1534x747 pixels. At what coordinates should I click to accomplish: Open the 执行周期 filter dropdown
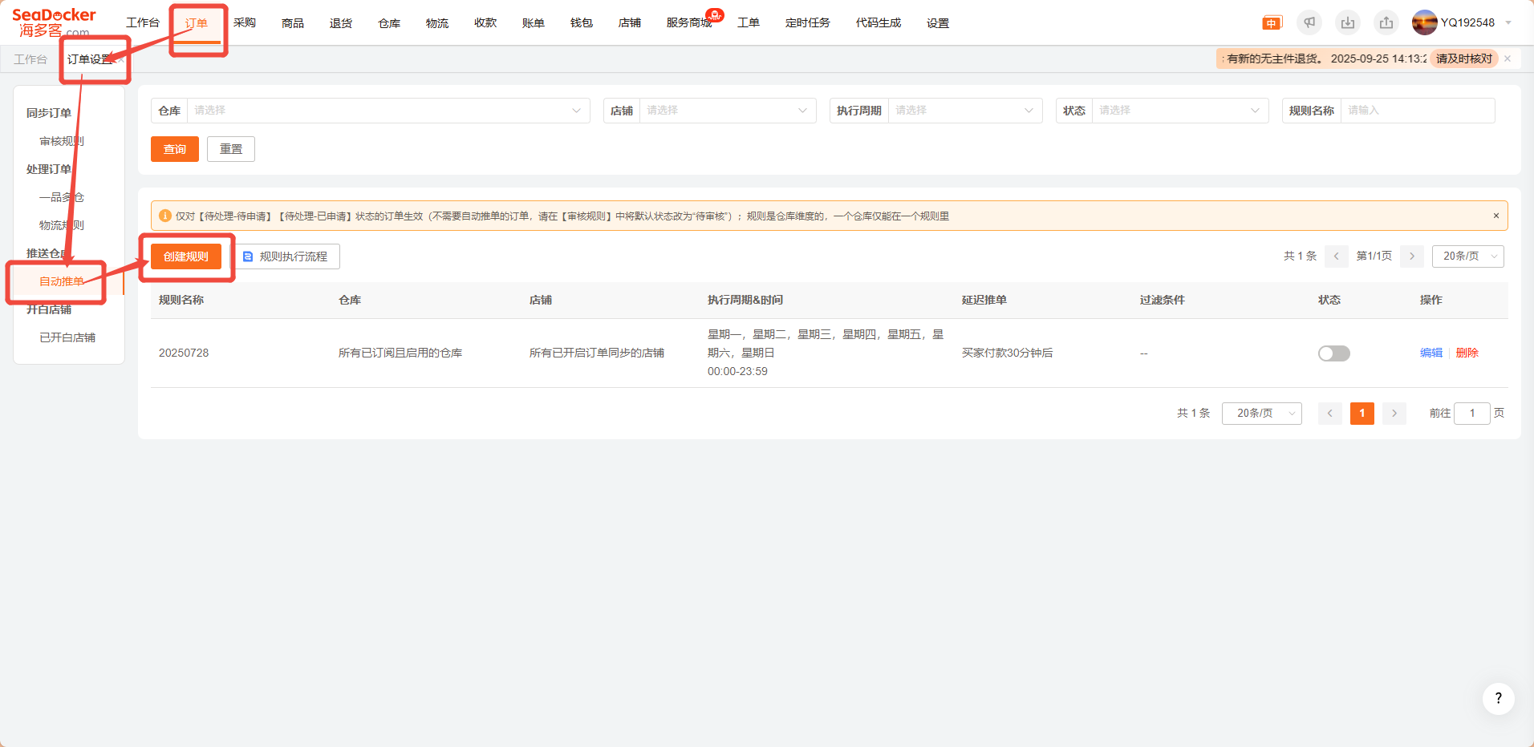964,111
